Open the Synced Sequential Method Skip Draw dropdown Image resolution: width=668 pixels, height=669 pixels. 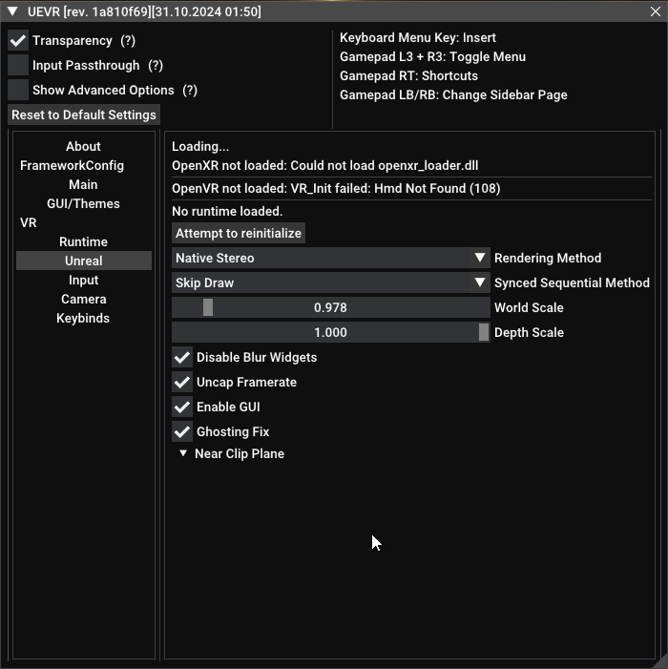tap(330, 282)
